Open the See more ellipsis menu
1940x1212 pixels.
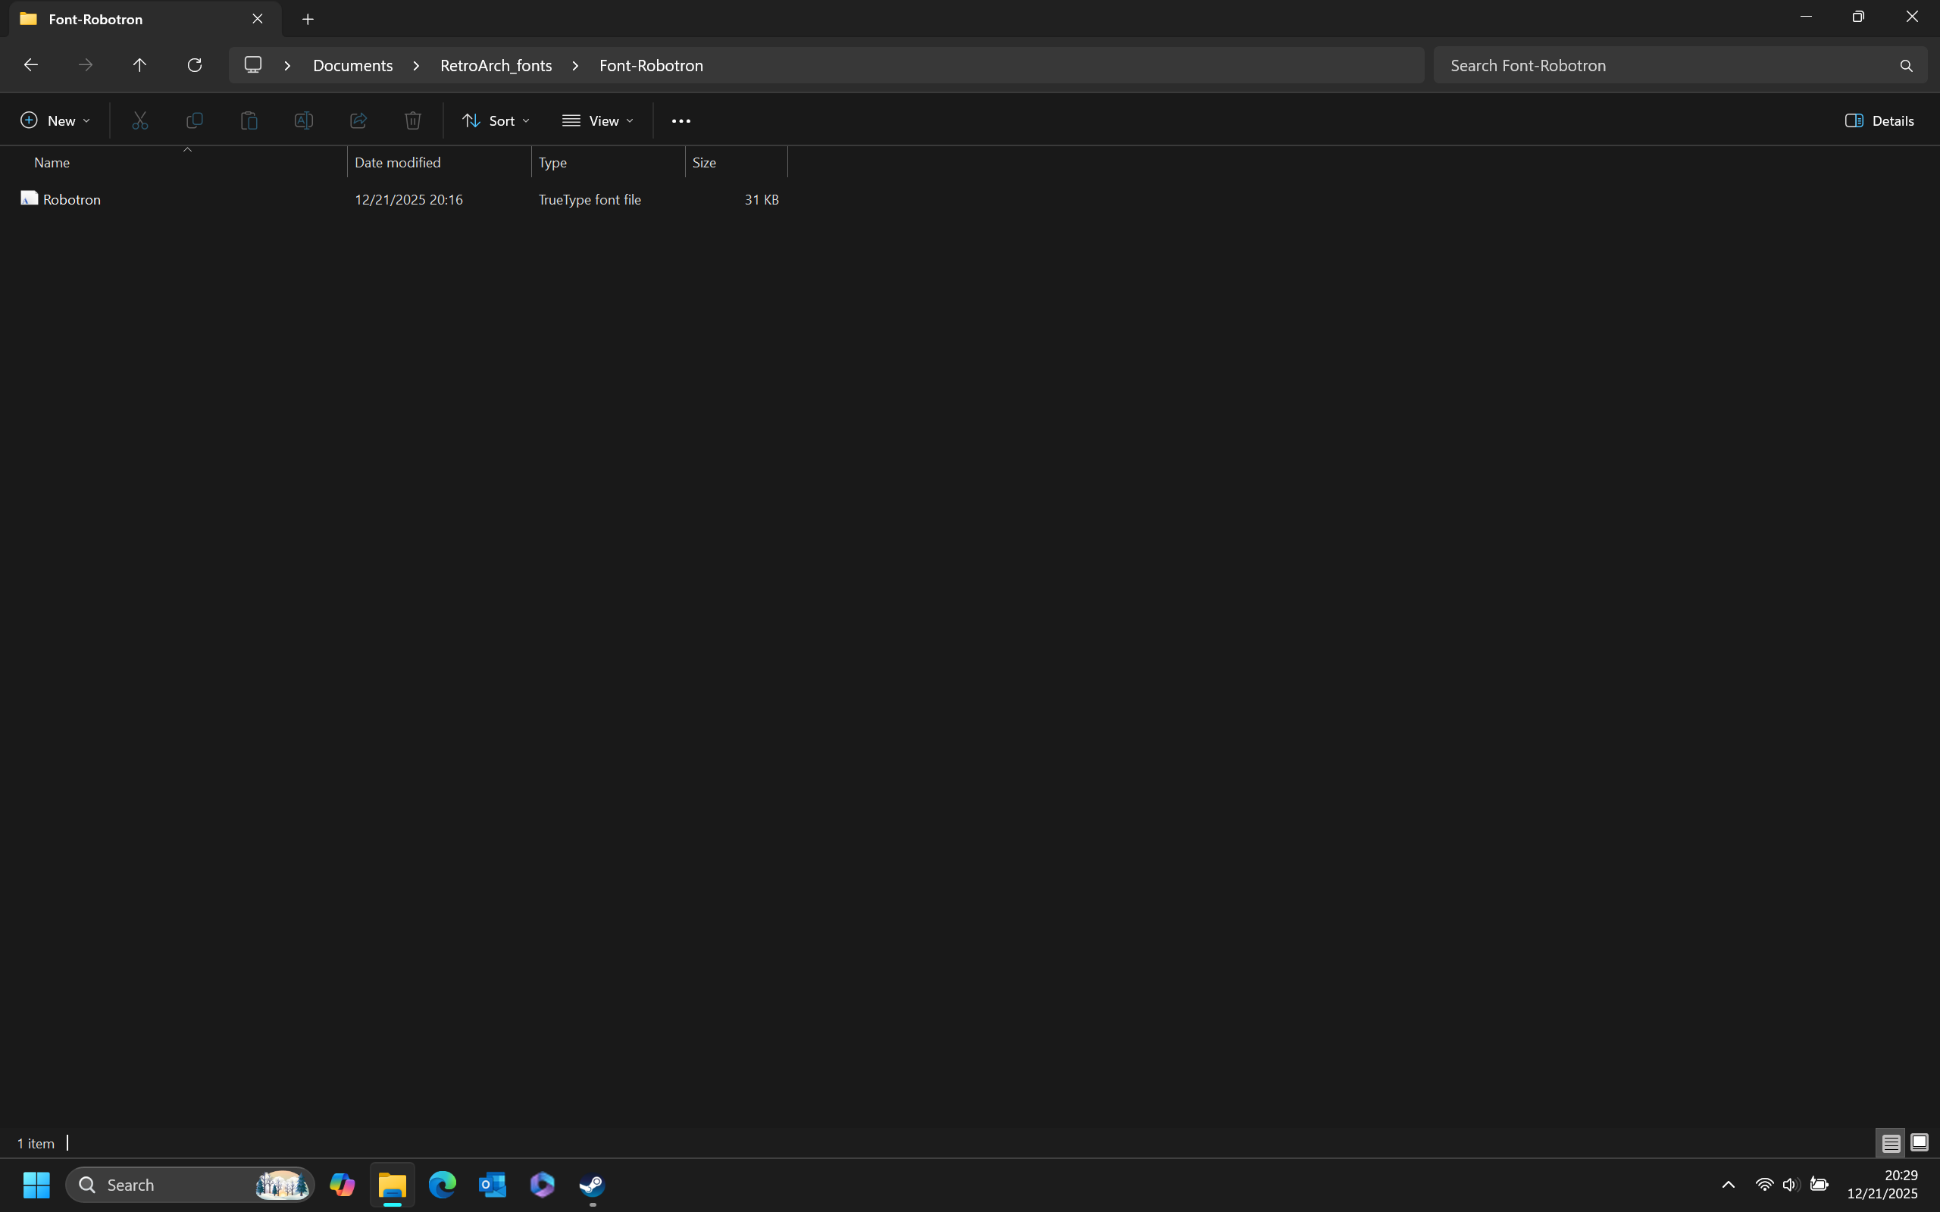681,120
